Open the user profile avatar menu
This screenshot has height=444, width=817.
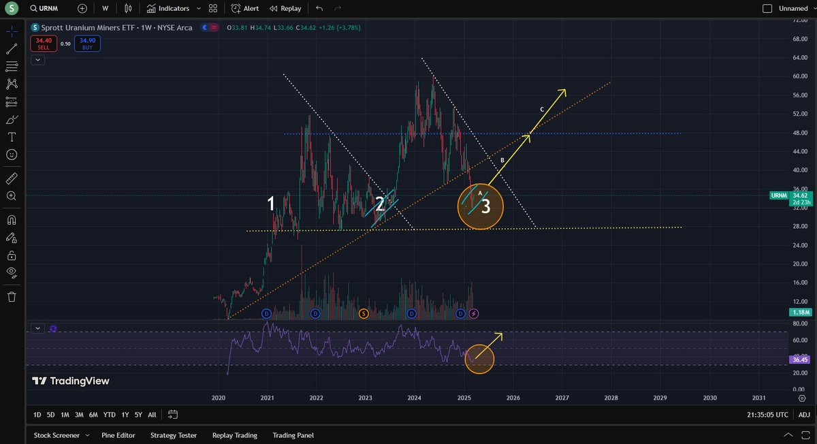pos(12,8)
